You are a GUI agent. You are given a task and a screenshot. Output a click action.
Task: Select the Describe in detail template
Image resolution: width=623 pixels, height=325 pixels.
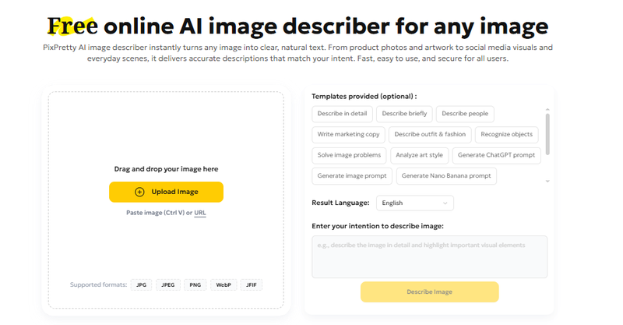(x=342, y=114)
